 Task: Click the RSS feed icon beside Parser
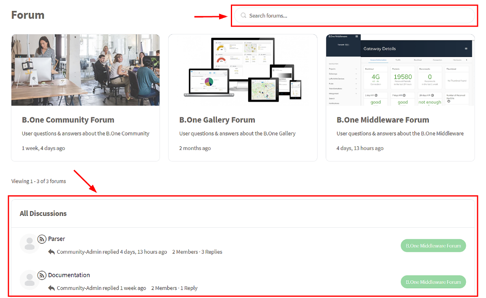pos(42,239)
